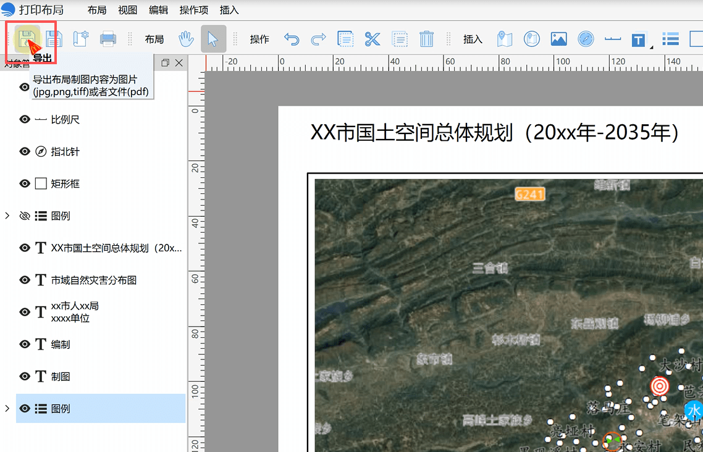Open the 编辑 menu
Viewport: 703px width, 452px height.
pos(158,10)
